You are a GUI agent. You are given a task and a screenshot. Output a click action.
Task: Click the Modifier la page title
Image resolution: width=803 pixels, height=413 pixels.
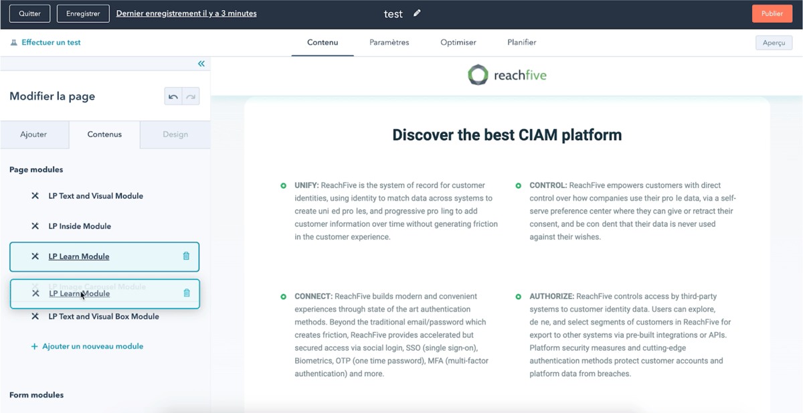[52, 96]
